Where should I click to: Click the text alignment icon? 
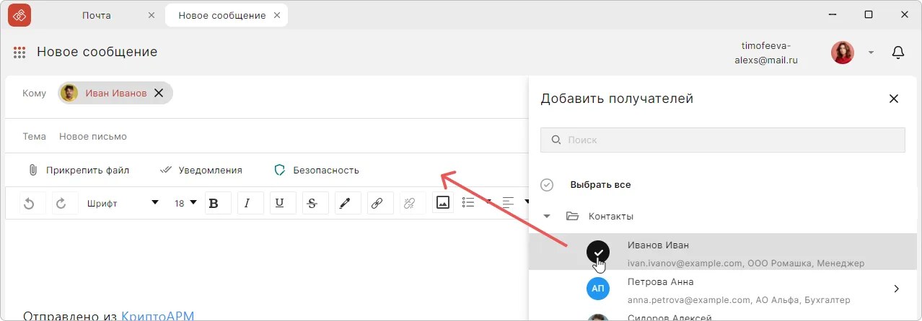click(x=508, y=203)
